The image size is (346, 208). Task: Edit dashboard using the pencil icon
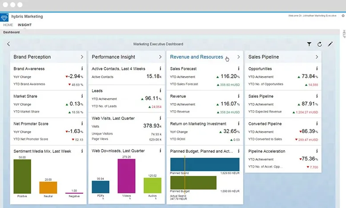tap(330, 44)
